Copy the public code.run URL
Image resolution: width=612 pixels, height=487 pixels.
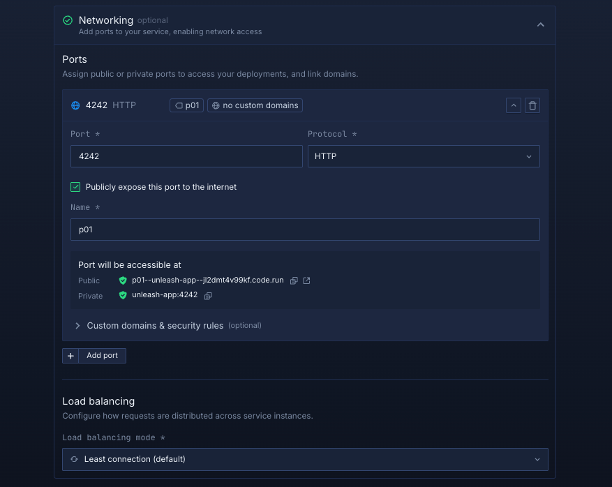click(x=294, y=280)
